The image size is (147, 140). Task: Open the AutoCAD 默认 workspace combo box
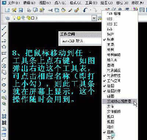click(x=81, y=41)
